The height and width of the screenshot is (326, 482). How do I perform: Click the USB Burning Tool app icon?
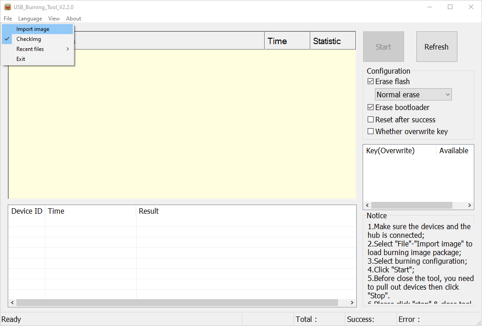(x=7, y=7)
